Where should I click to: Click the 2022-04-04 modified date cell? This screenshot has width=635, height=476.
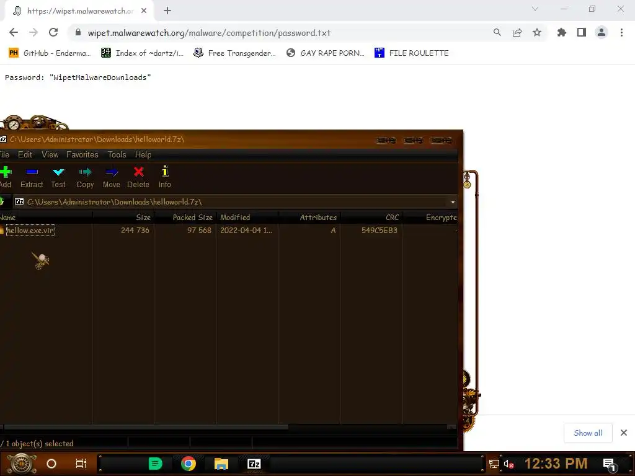click(x=246, y=231)
